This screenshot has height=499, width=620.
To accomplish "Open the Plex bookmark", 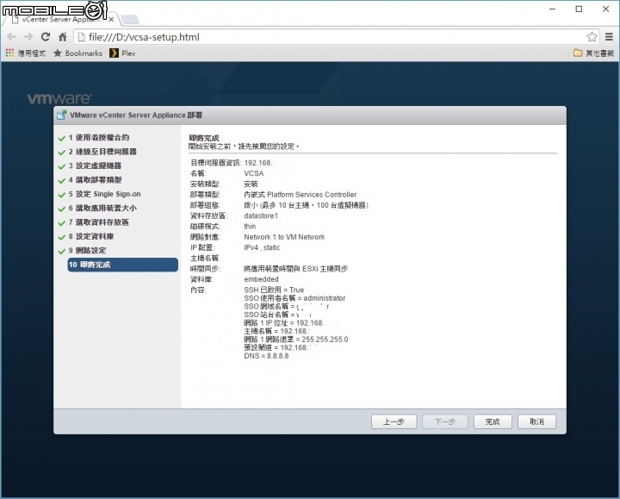I will [122, 53].
